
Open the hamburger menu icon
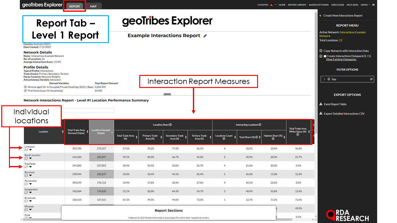[x=373, y=5]
